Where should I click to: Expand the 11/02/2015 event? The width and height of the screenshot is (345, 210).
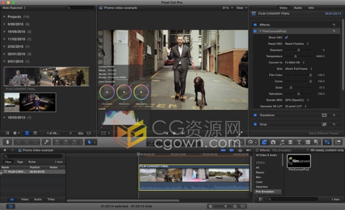[x=4, y=39]
